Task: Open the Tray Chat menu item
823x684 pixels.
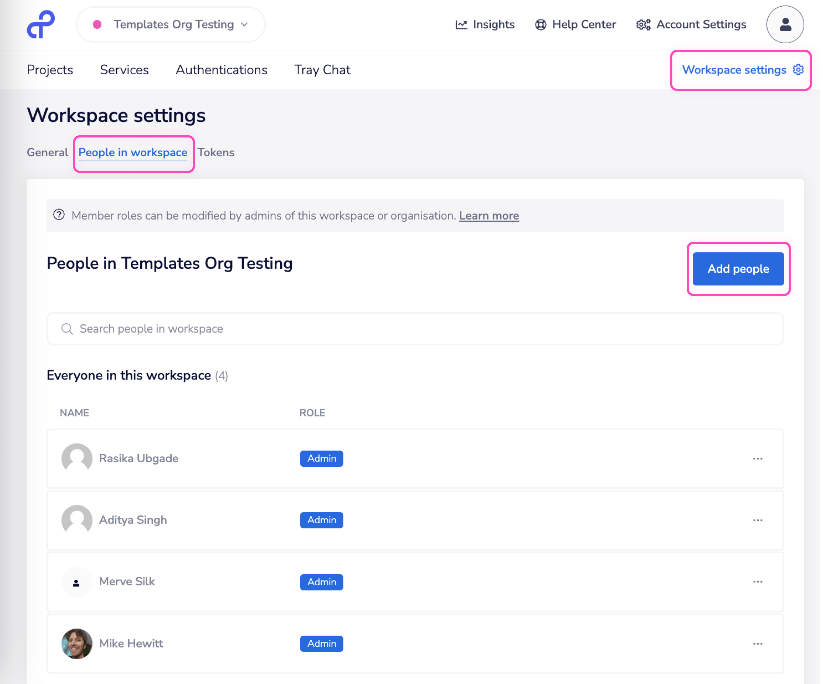Action: pyautogui.click(x=322, y=70)
